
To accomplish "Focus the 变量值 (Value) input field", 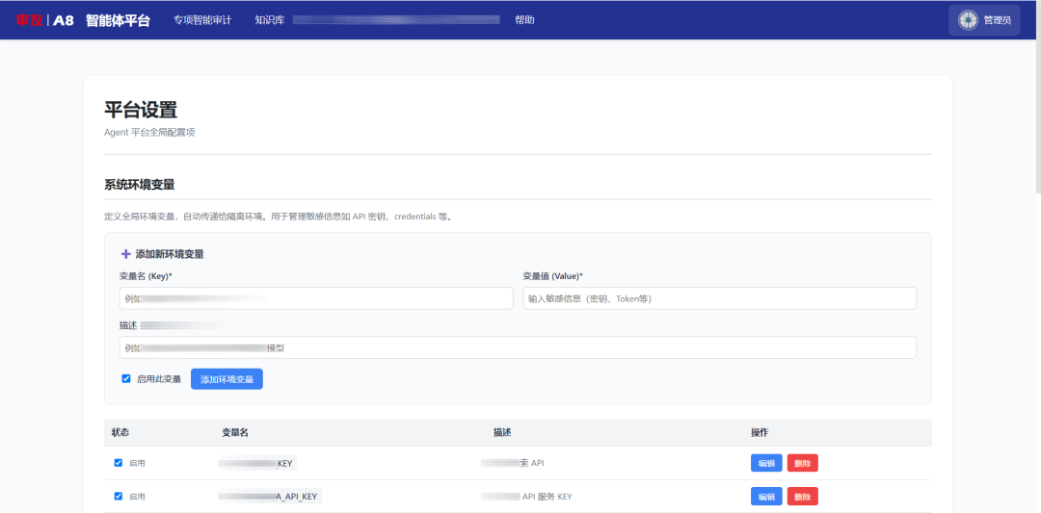I will [x=720, y=298].
